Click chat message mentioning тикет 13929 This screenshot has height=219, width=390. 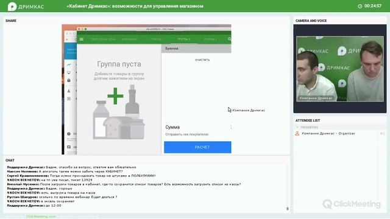(50, 180)
